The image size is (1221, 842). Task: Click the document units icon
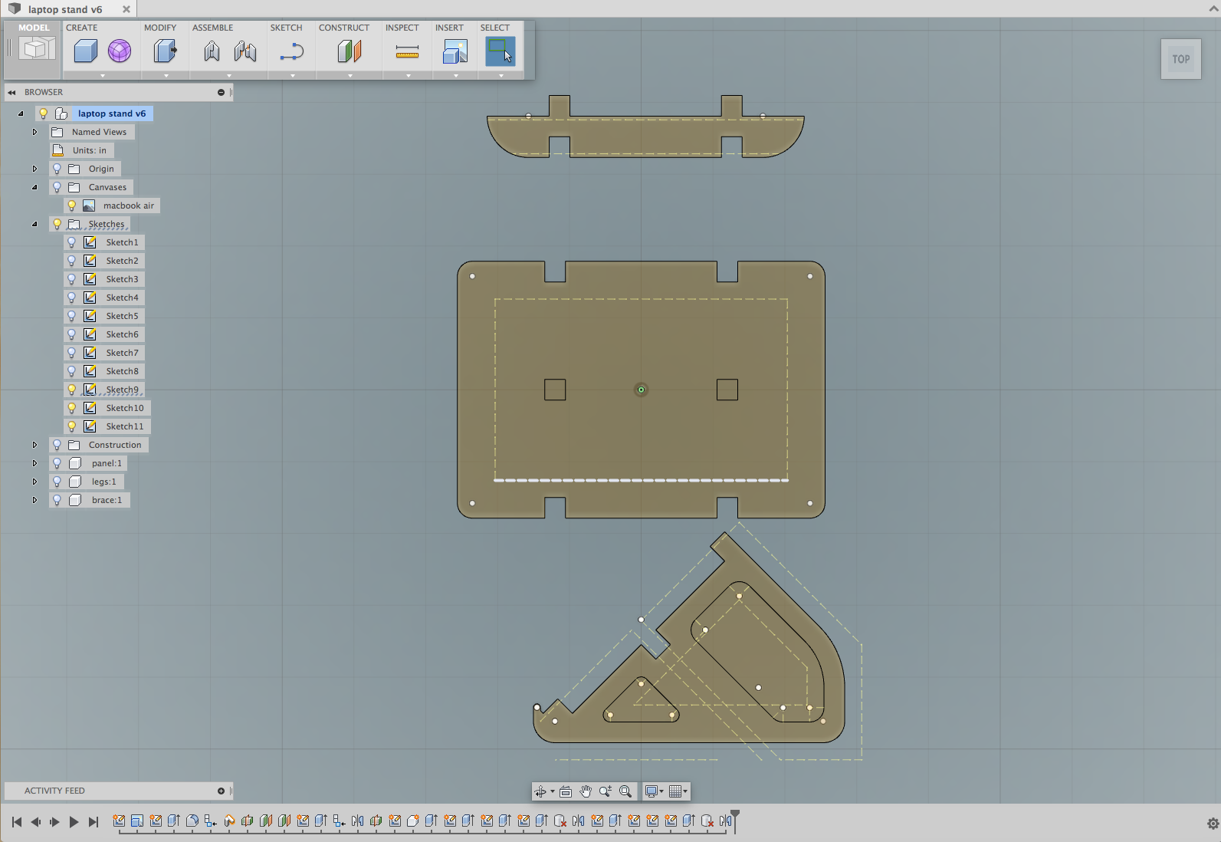(57, 150)
